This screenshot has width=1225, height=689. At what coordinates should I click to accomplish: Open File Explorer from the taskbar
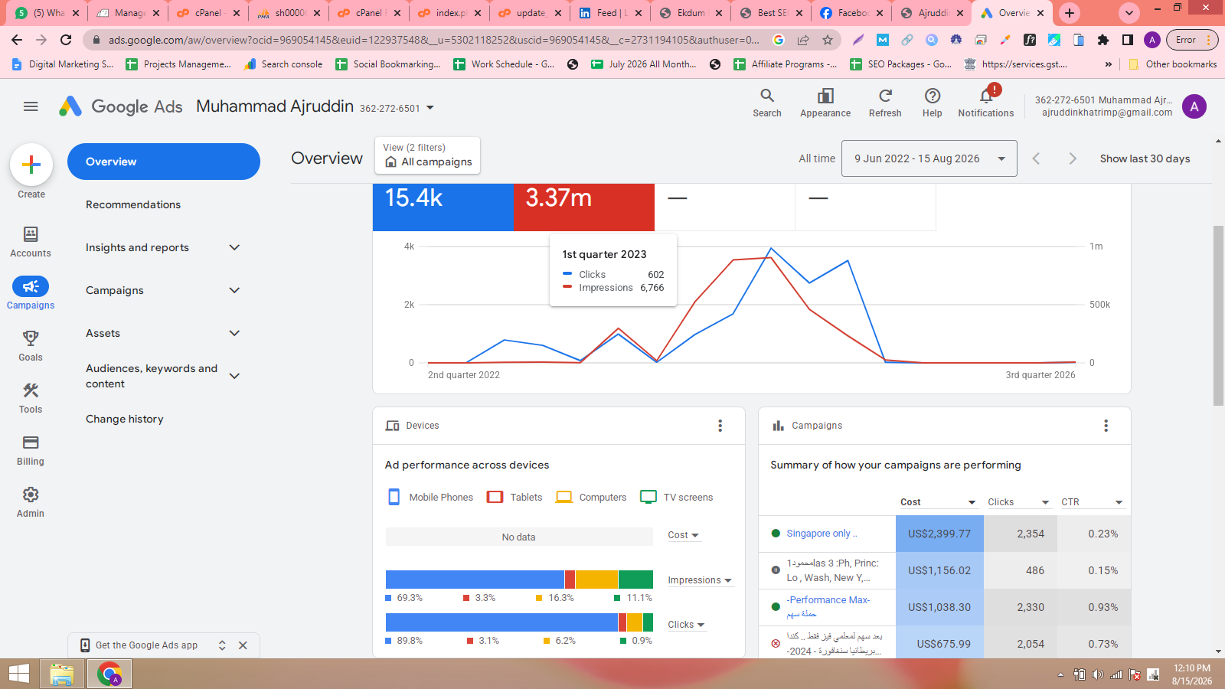pyautogui.click(x=62, y=674)
